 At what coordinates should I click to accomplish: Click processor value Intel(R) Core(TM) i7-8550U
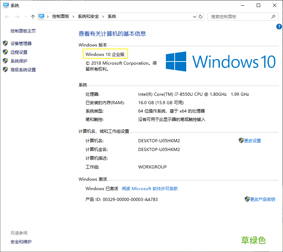pos(194,94)
